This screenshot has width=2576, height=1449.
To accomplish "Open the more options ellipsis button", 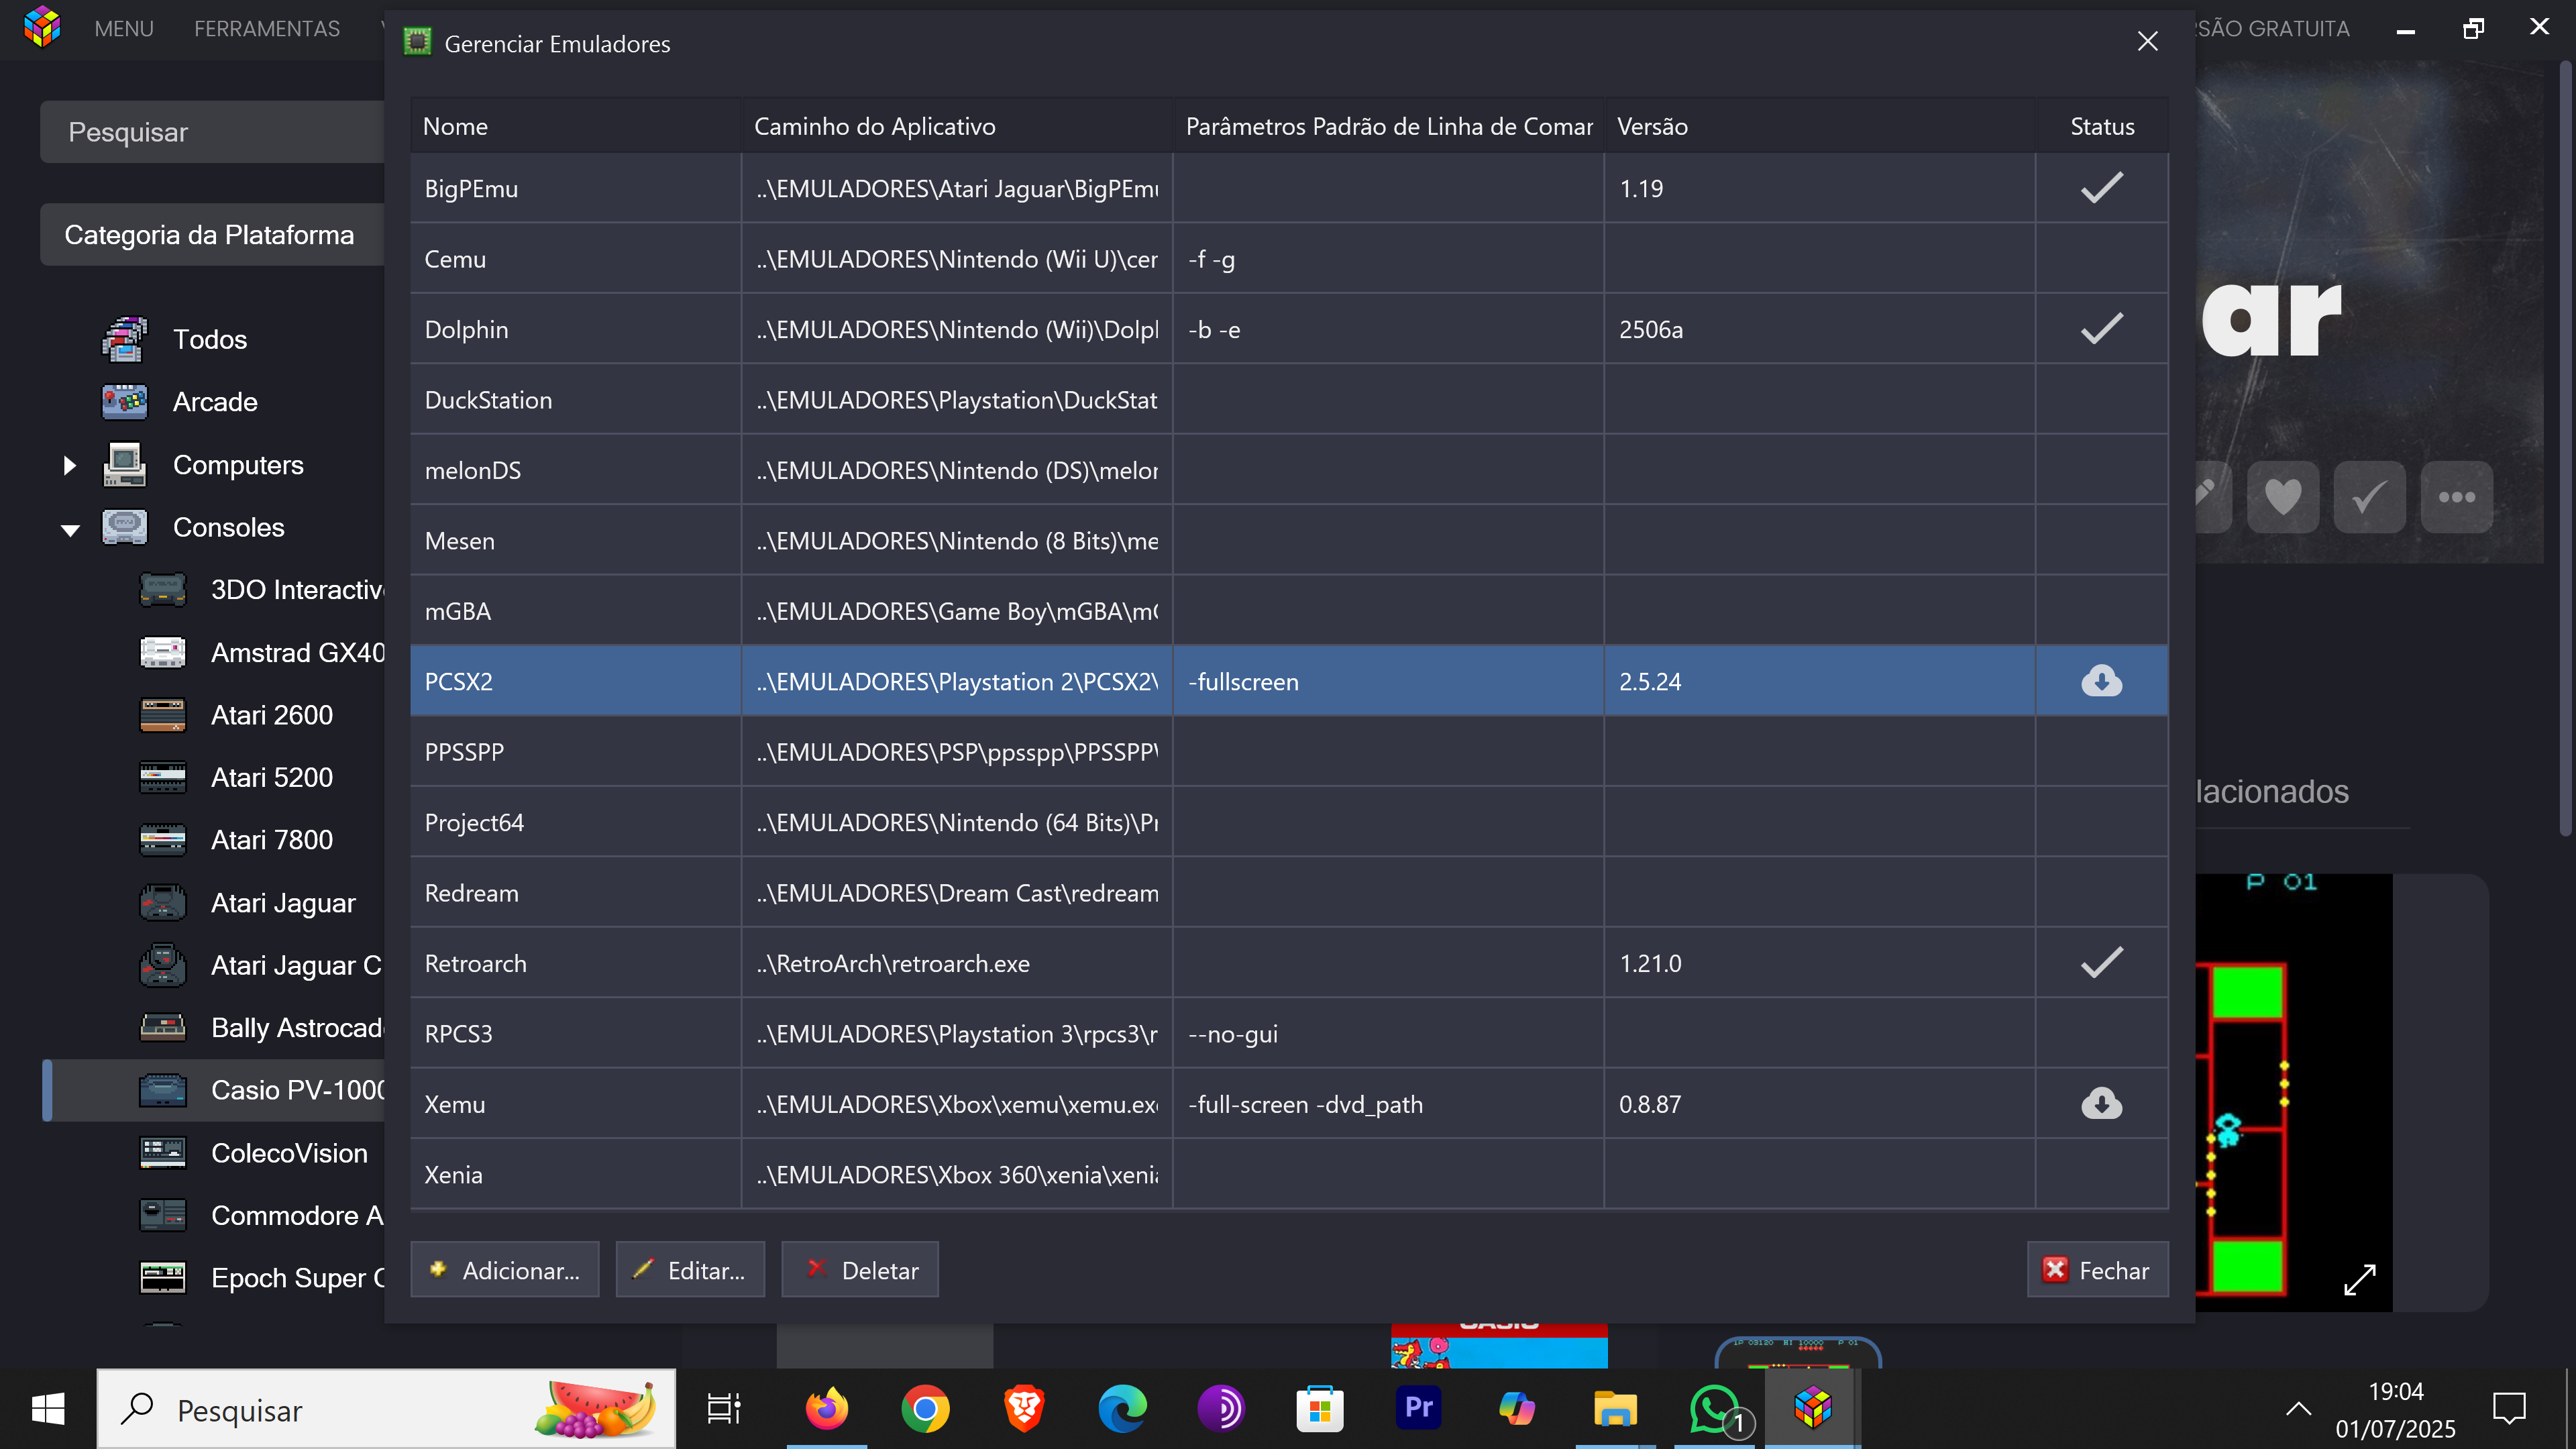I will 2456,497.
